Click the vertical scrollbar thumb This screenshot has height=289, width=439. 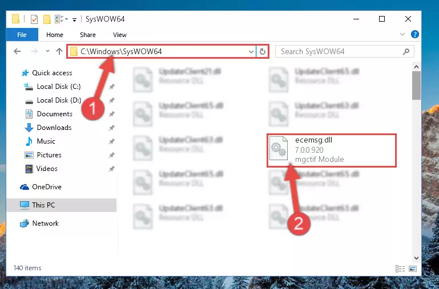click(416, 86)
